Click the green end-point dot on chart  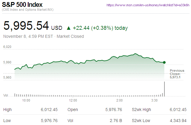click(x=164, y=62)
